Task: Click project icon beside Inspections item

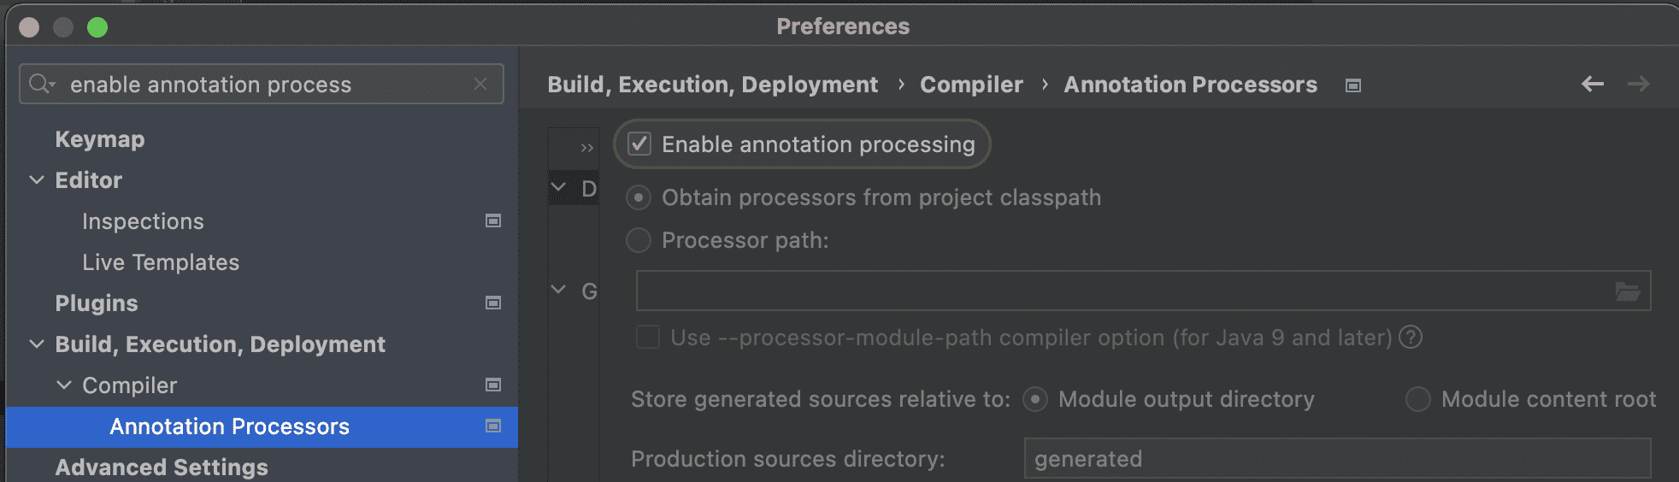Action: click(x=493, y=221)
